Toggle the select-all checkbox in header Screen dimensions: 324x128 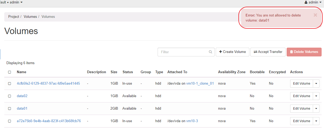pyautogui.click(x=10, y=72)
